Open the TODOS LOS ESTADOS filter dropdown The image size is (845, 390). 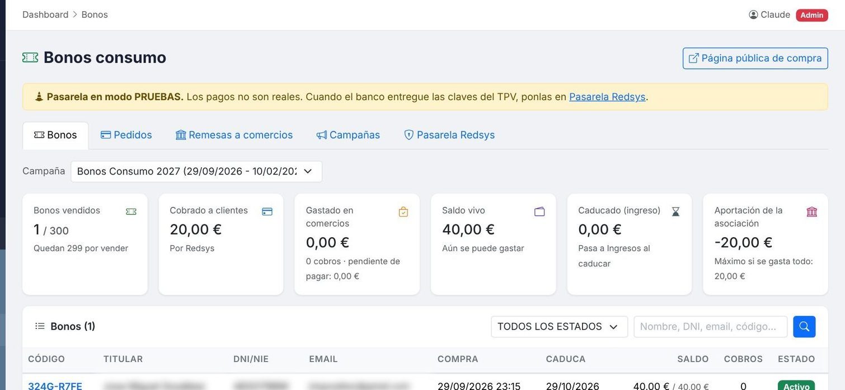pyautogui.click(x=560, y=327)
